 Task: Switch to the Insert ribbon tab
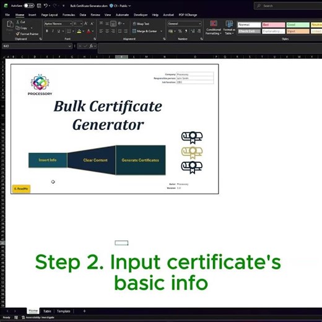(x=32, y=15)
